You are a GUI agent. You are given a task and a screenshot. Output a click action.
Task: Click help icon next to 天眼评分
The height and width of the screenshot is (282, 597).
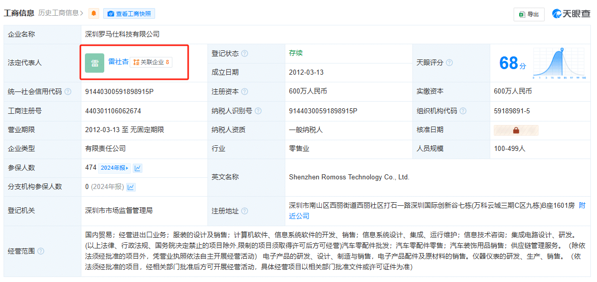pos(449,63)
